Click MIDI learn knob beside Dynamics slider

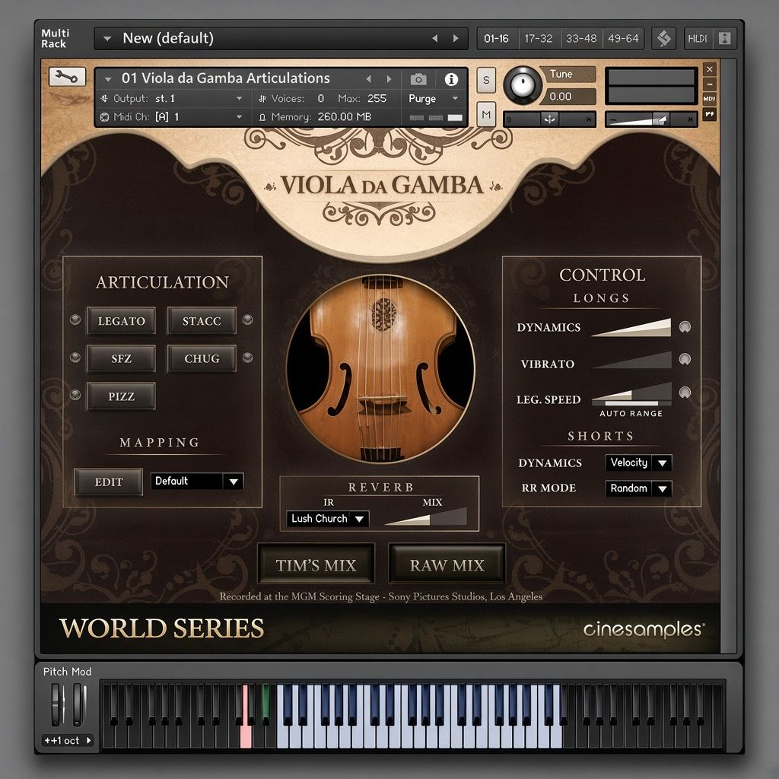[685, 326]
